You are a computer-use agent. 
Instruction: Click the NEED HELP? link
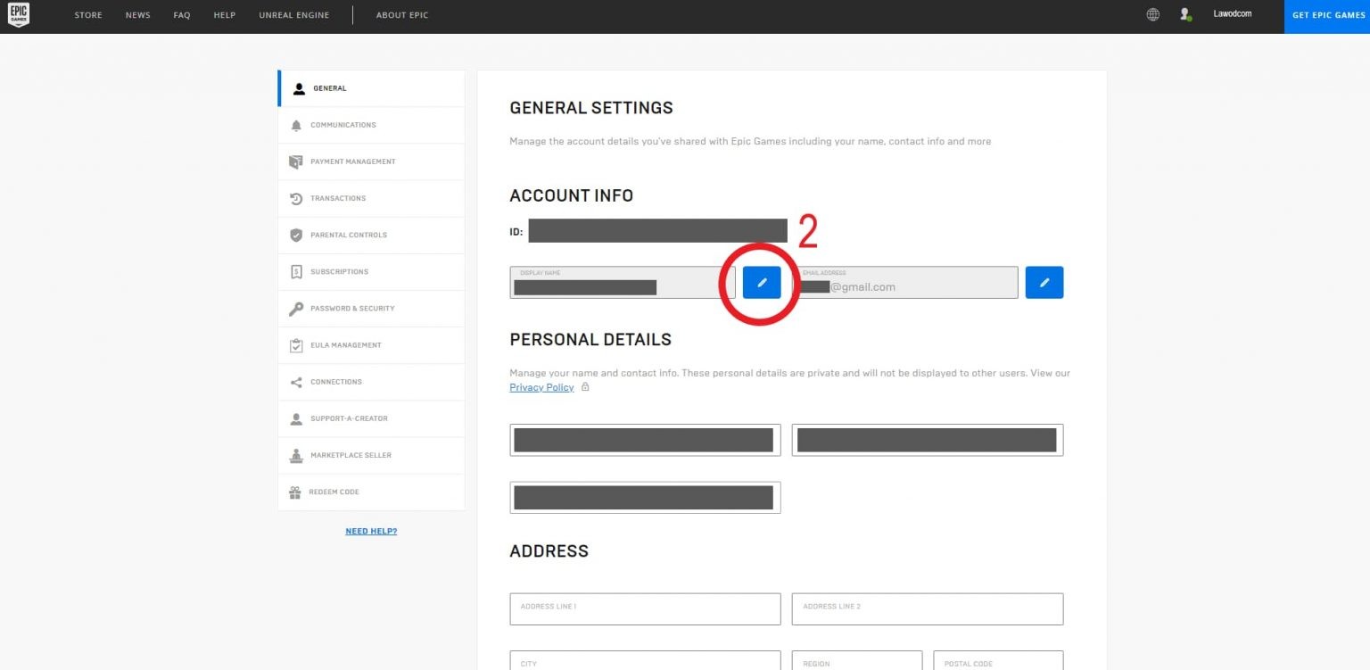[x=371, y=530]
